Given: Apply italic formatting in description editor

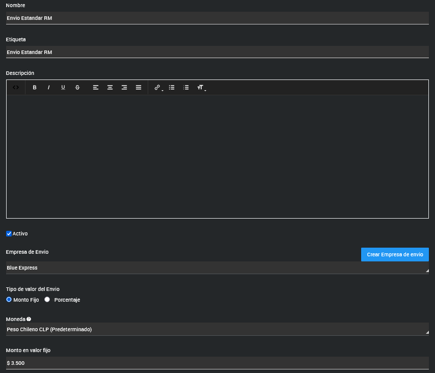Looking at the screenshot, I should click(x=49, y=87).
